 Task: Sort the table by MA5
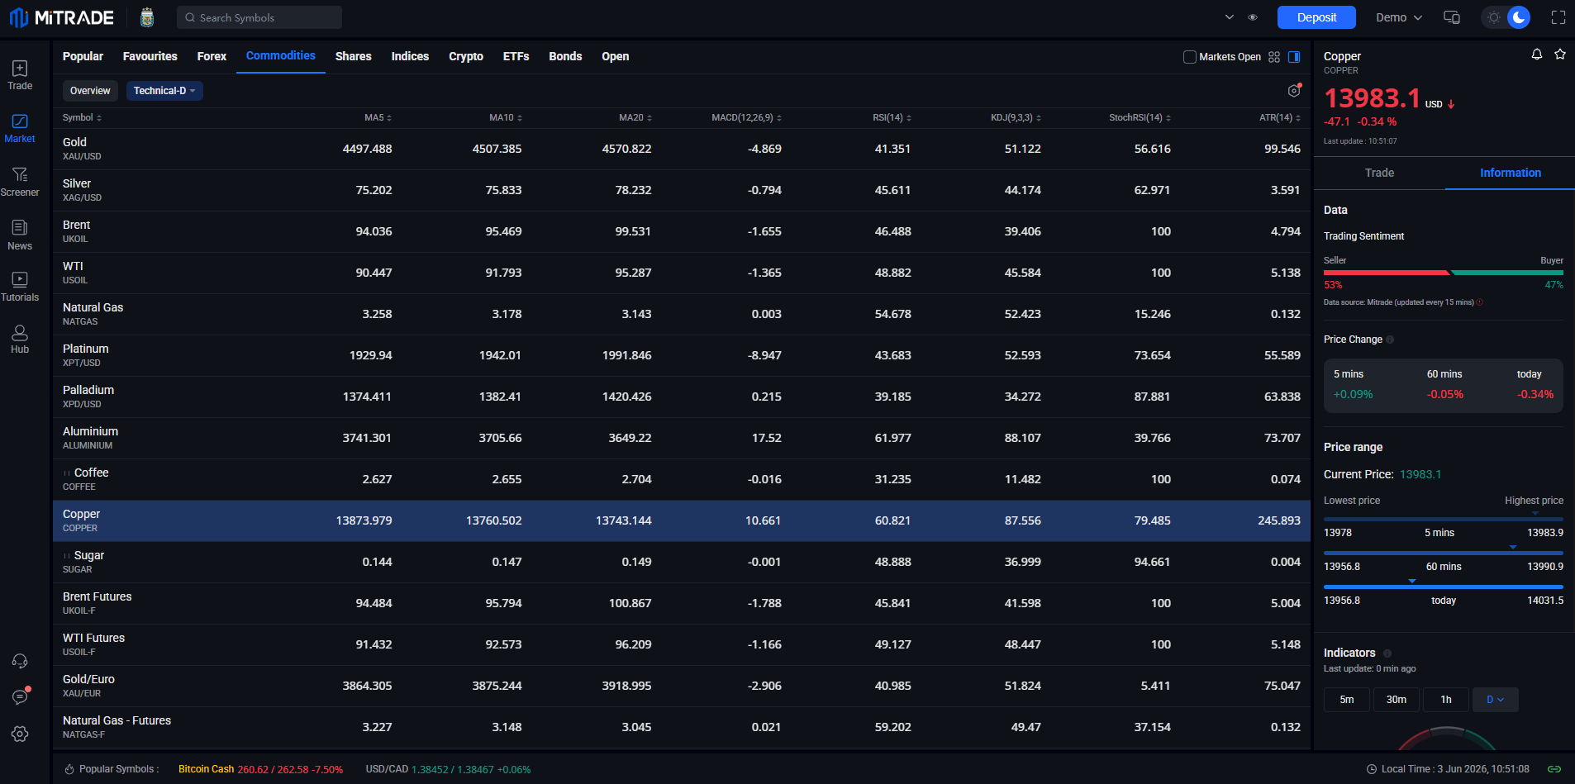[378, 118]
